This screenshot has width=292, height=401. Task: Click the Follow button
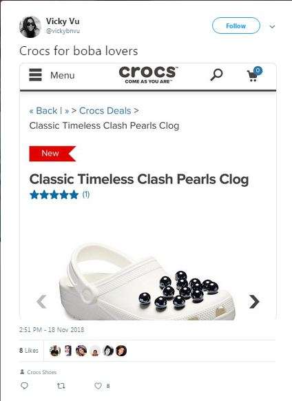click(236, 25)
